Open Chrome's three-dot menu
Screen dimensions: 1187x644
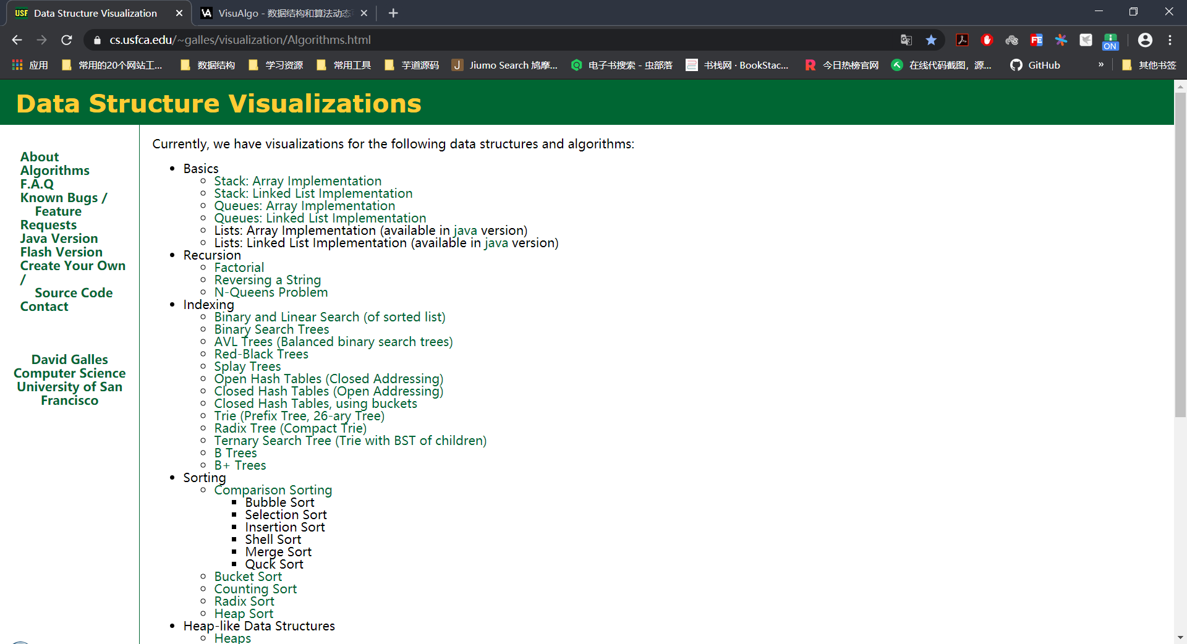coord(1170,40)
